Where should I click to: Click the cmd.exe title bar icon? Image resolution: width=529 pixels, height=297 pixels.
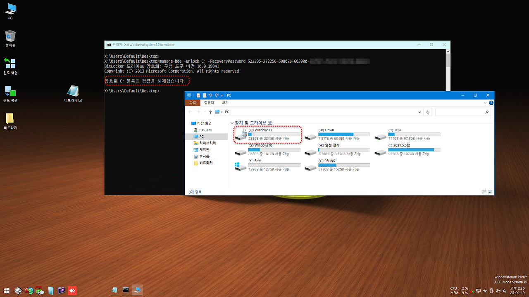109,45
